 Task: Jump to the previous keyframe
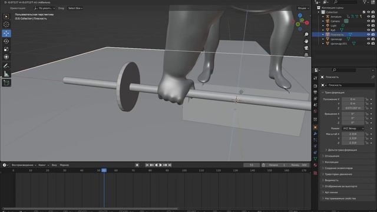pos(152,165)
